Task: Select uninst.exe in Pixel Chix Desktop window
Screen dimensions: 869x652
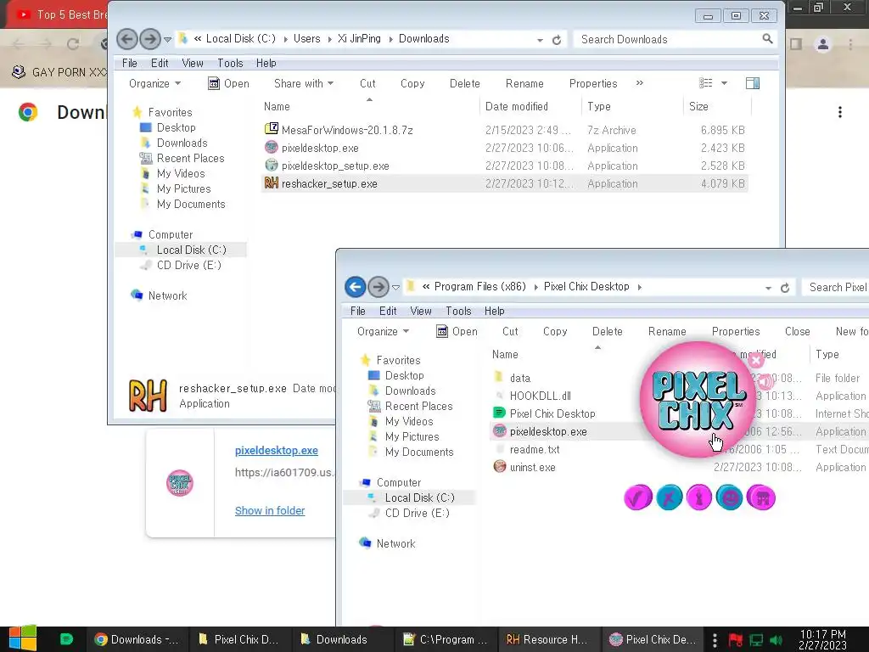Action: (532, 468)
